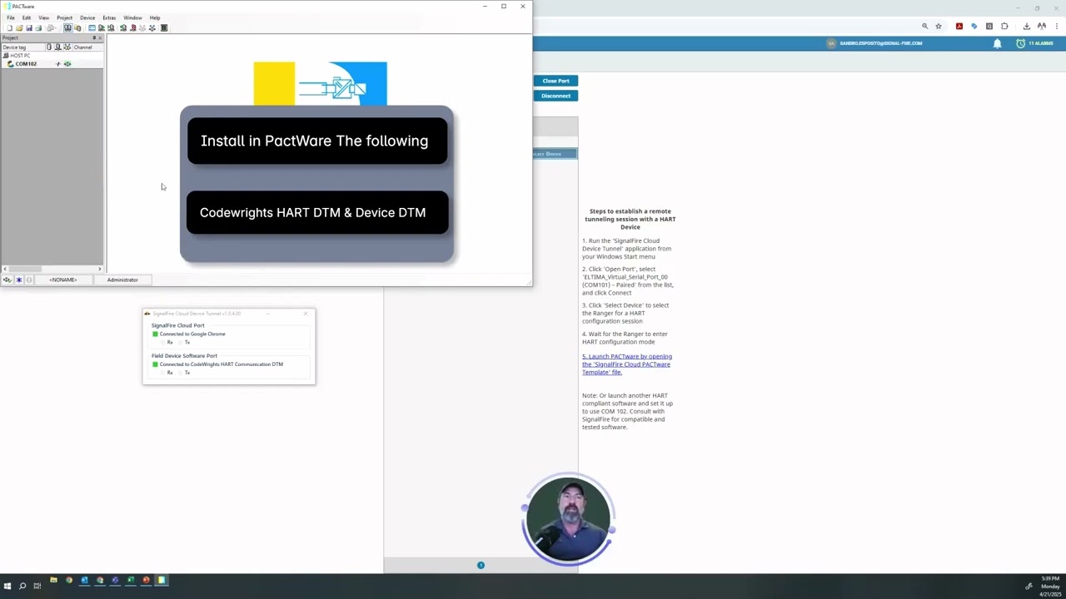Click the Disconnect button in browser

click(555, 96)
